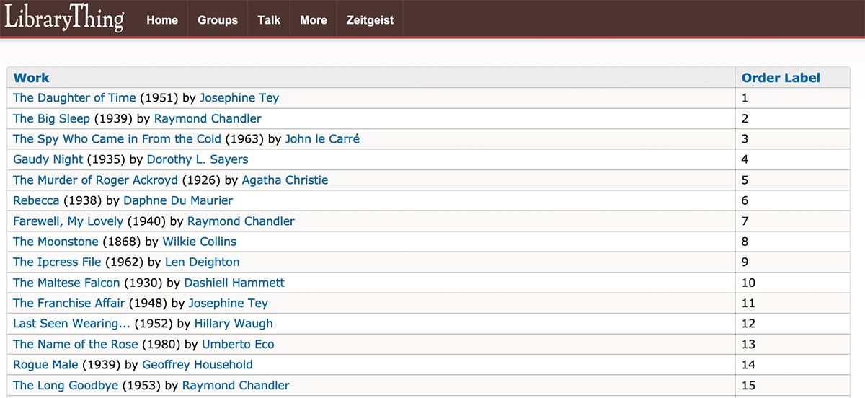Click the LibraryThing logo
This screenshot has width=865, height=398.
click(x=64, y=18)
